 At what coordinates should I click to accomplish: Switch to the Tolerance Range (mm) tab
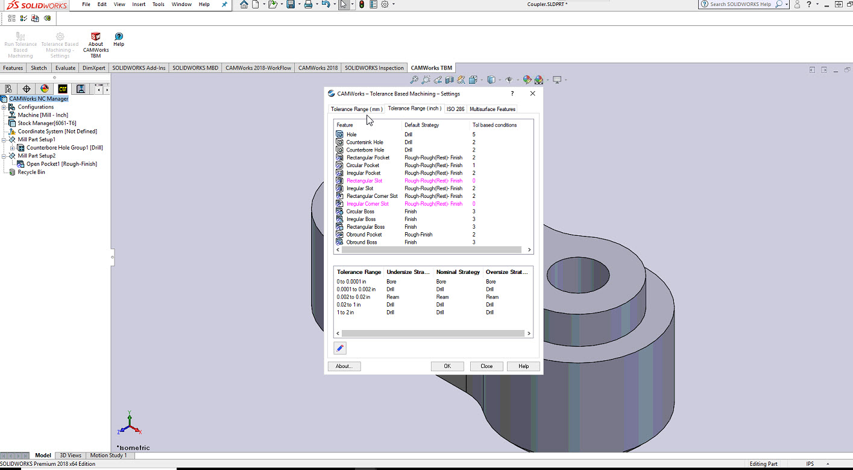(x=356, y=109)
